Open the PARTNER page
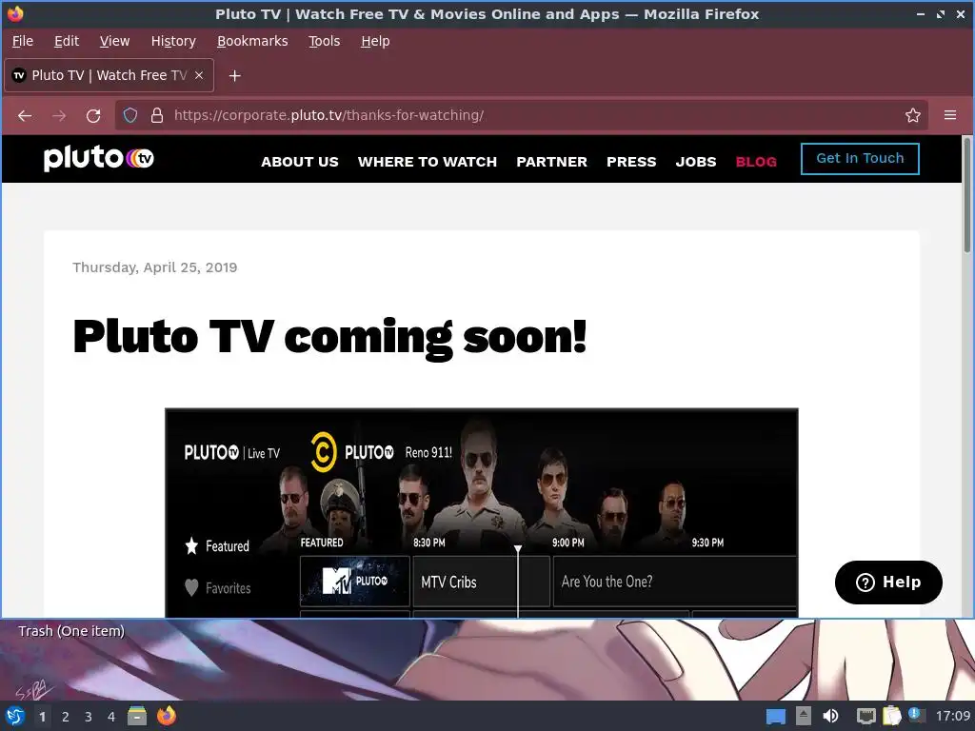The width and height of the screenshot is (975, 731). pos(551,162)
